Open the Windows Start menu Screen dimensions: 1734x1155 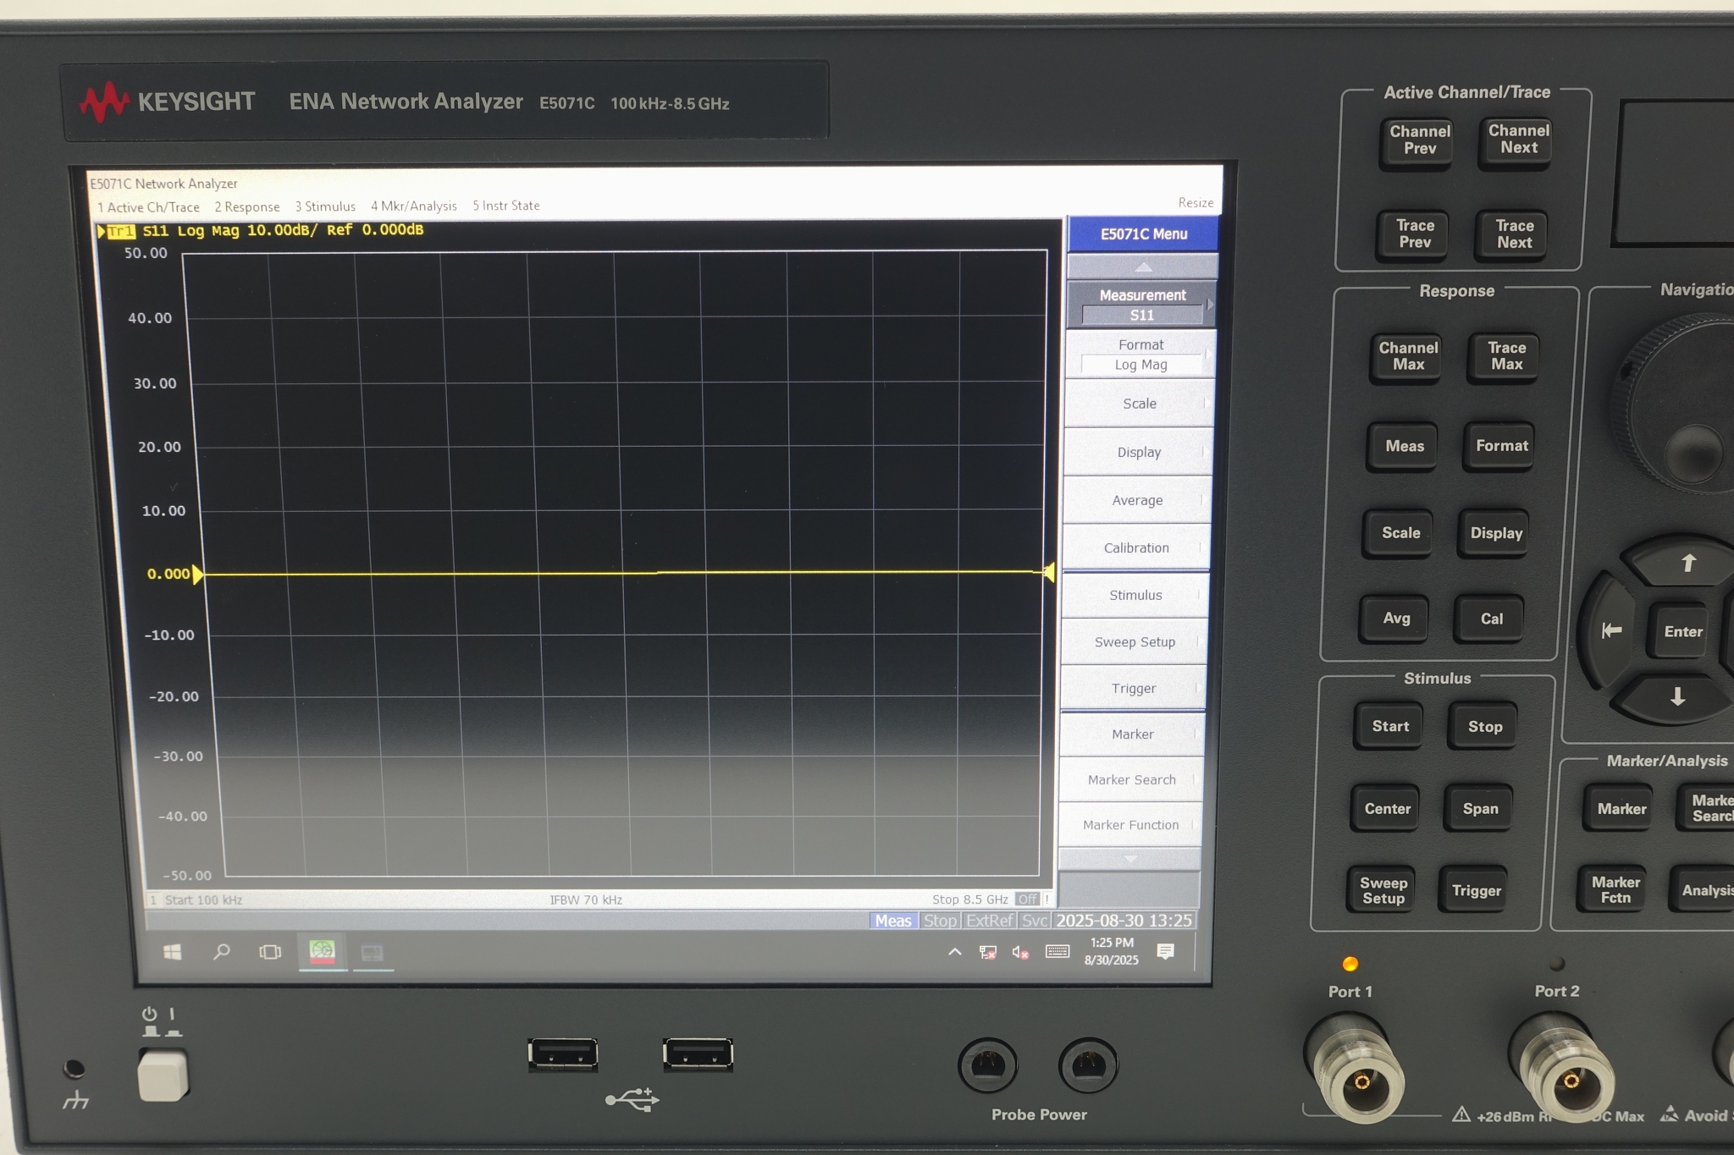(x=173, y=951)
